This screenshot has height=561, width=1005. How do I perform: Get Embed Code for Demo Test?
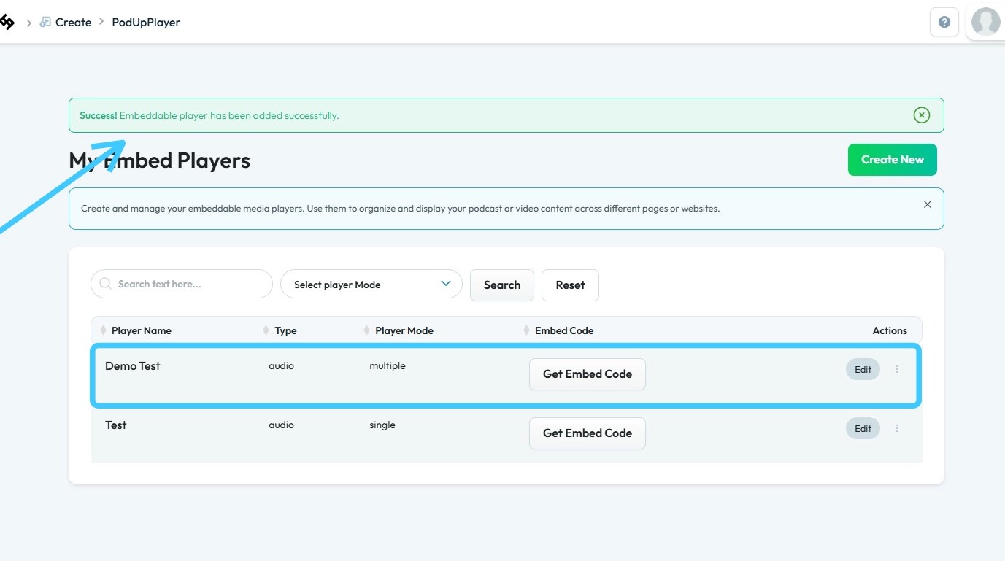coord(587,374)
